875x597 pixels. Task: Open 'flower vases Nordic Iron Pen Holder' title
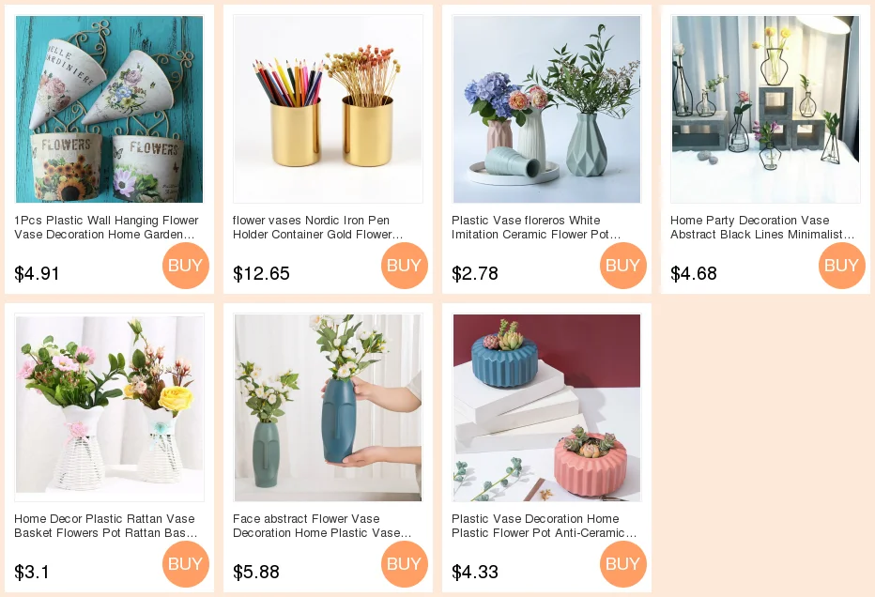[317, 228]
